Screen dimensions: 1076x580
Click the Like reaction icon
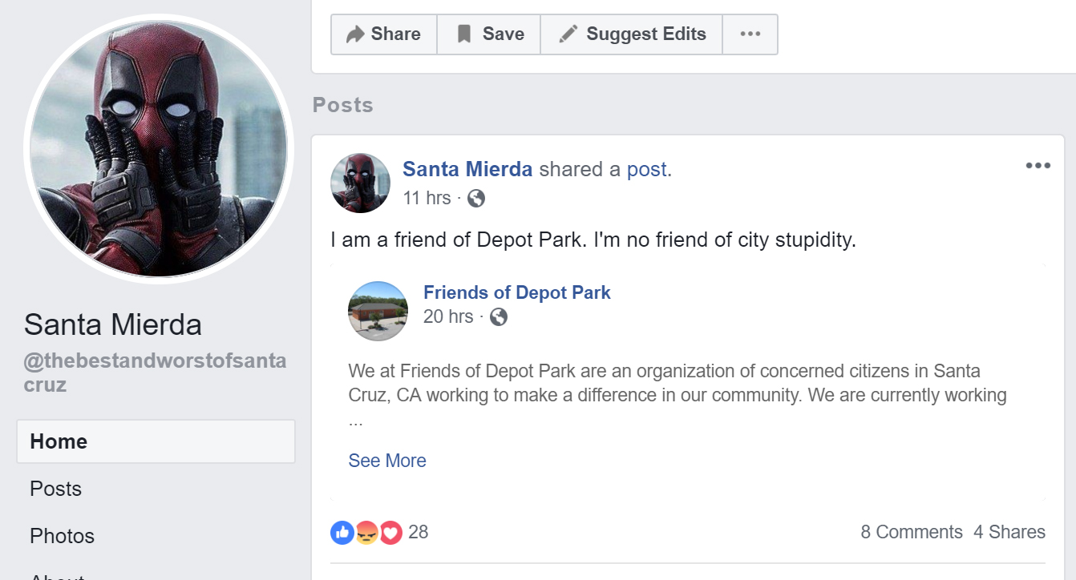[x=342, y=532]
